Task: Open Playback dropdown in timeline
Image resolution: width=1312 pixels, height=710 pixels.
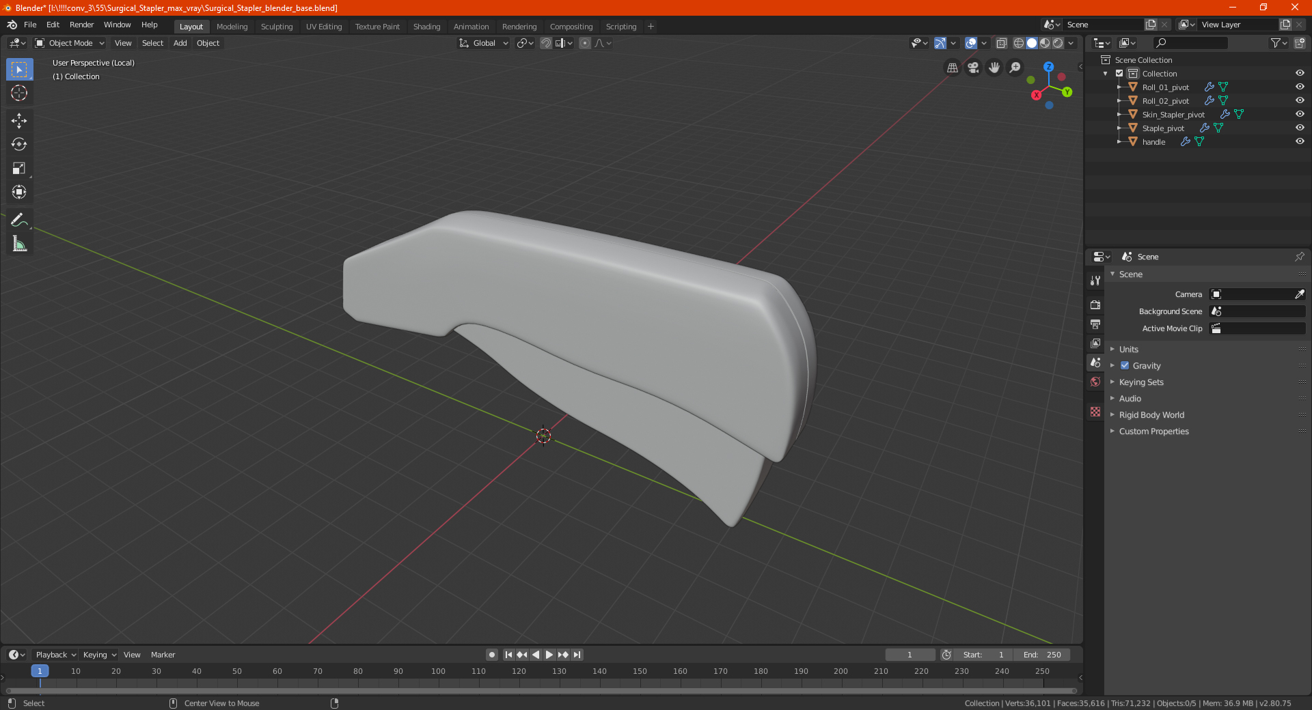Action: pyautogui.click(x=55, y=655)
